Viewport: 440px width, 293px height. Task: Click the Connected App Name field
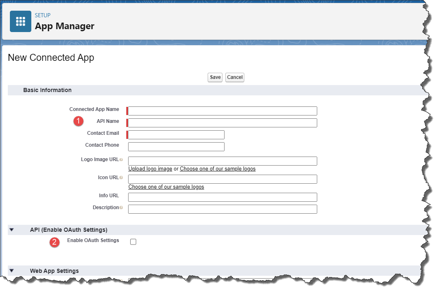222,111
